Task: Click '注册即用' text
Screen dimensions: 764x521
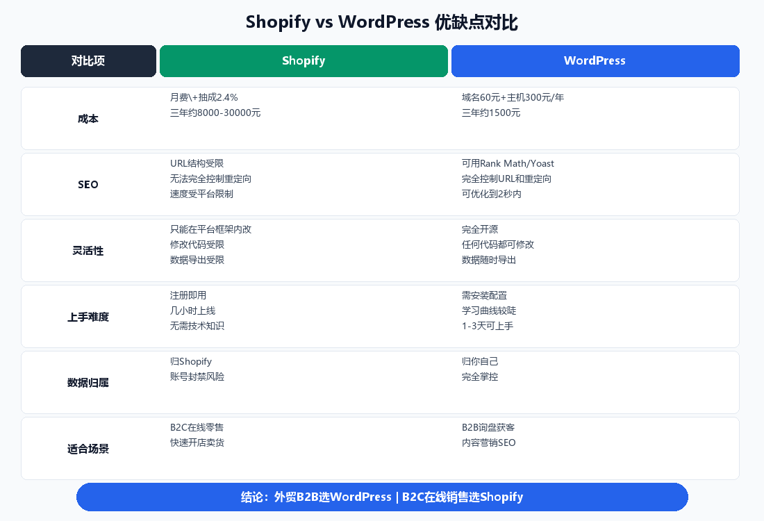Action: pos(188,295)
